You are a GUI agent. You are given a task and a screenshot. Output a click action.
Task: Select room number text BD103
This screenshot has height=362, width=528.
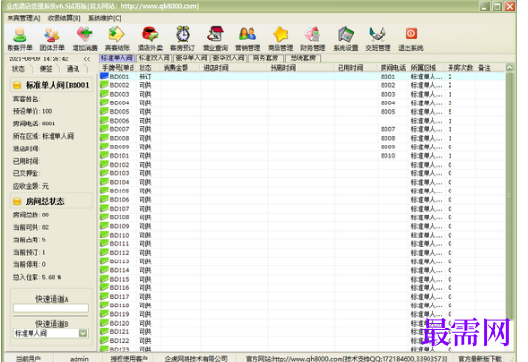(120, 173)
